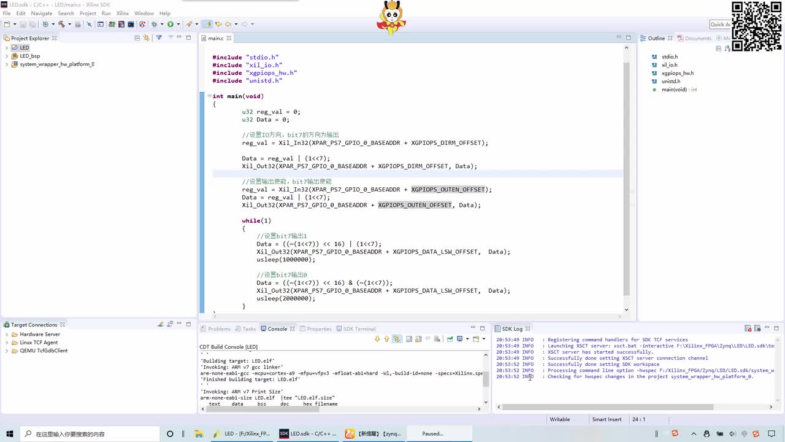Open the new console view dropdown
The width and height of the screenshot is (785, 442).
click(484, 339)
